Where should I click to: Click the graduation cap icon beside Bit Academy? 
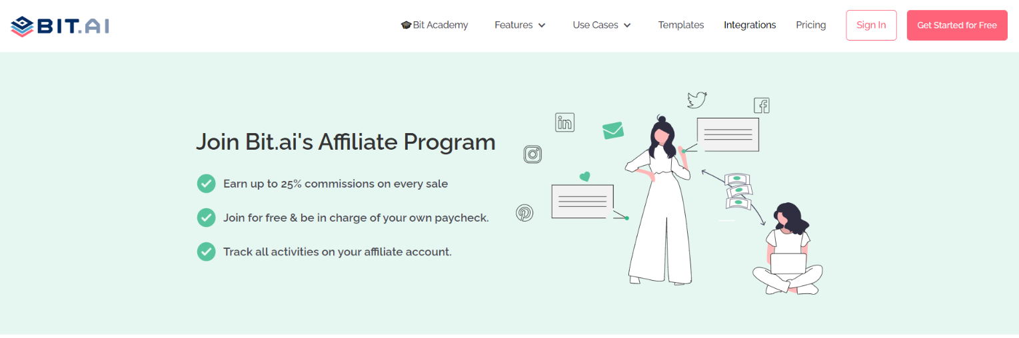click(406, 25)
